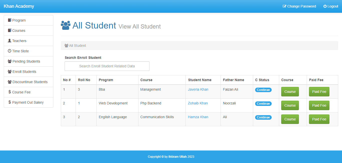Click the book icon beside Program
Screen dimensions: 342x163
click(x=10, y=20)
